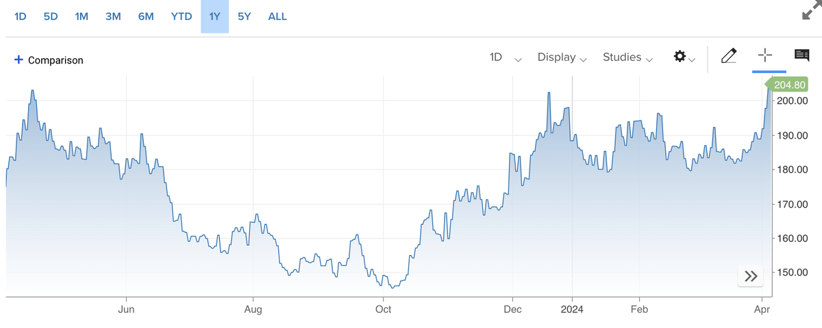The height and width of the screenshot is (328, 822).
Task: Switch to 6M time range
Action: (145, 16)
